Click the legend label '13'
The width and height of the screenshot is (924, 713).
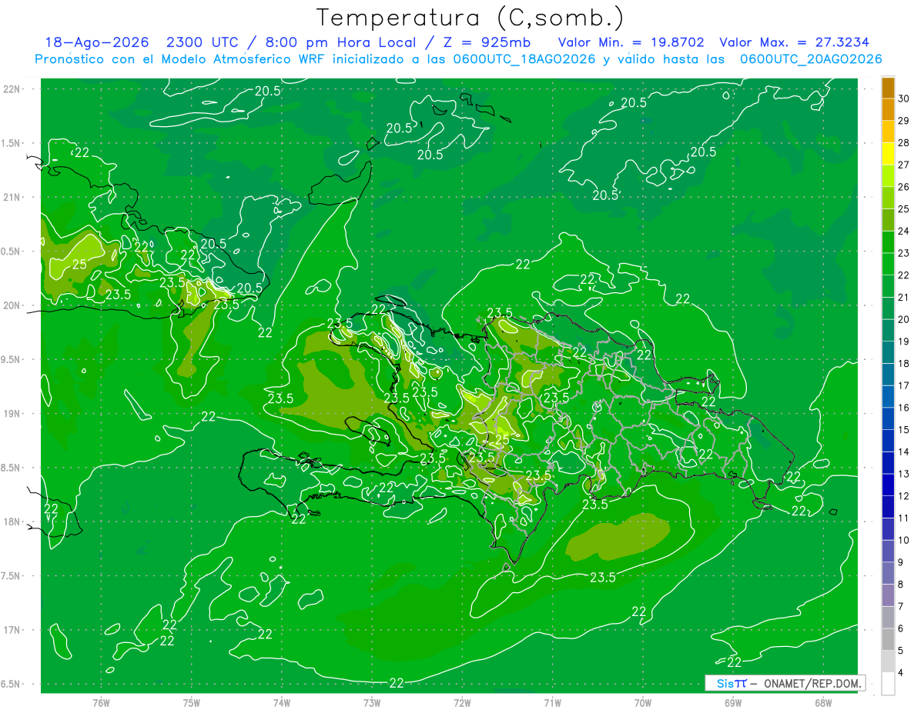coord(904,474)
